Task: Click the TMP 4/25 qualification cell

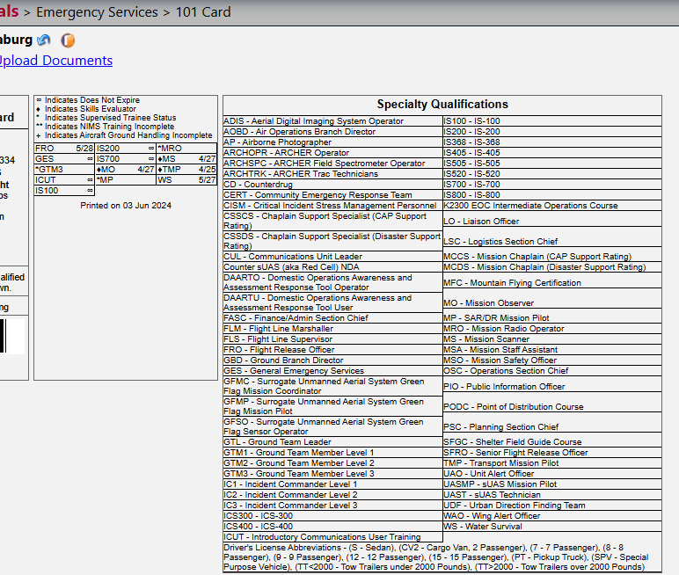Action: click(x=186, y=170)
